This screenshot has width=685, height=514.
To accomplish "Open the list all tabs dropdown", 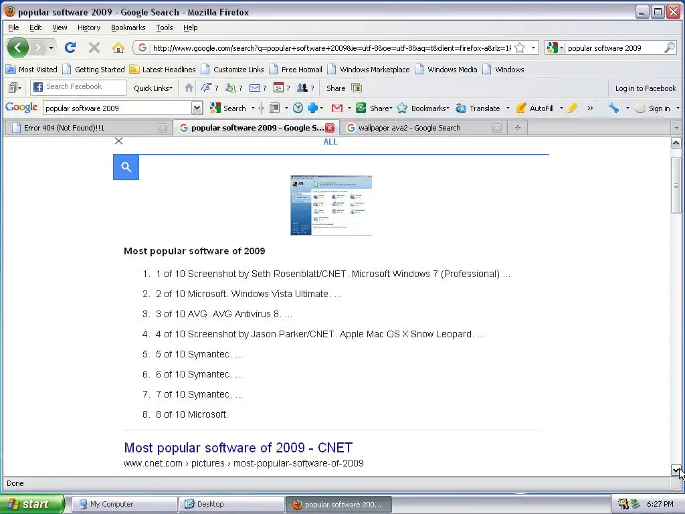I will click(676, 128).
